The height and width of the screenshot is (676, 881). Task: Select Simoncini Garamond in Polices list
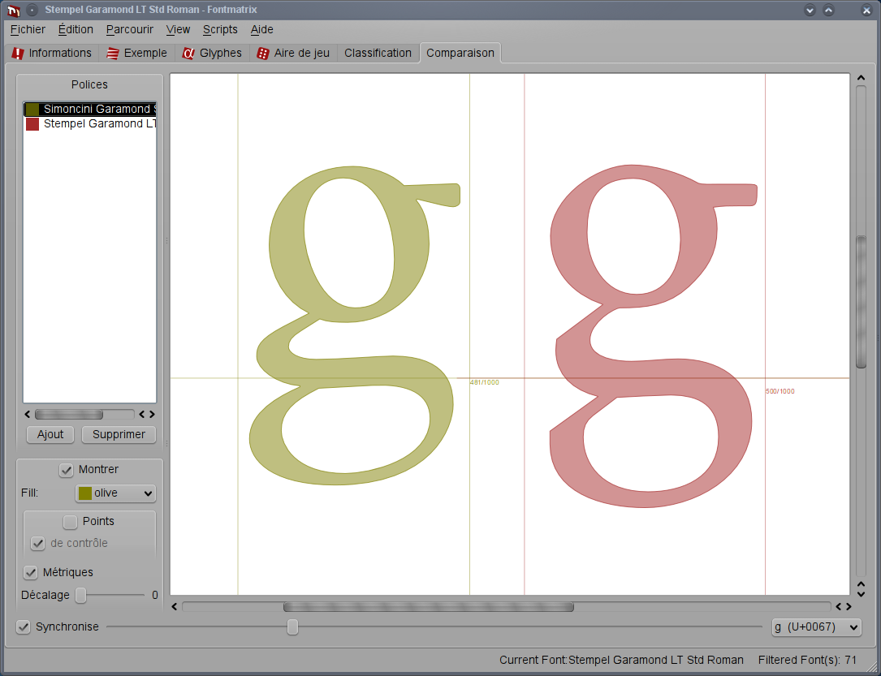pyautogui.click(x=90, y=109)
